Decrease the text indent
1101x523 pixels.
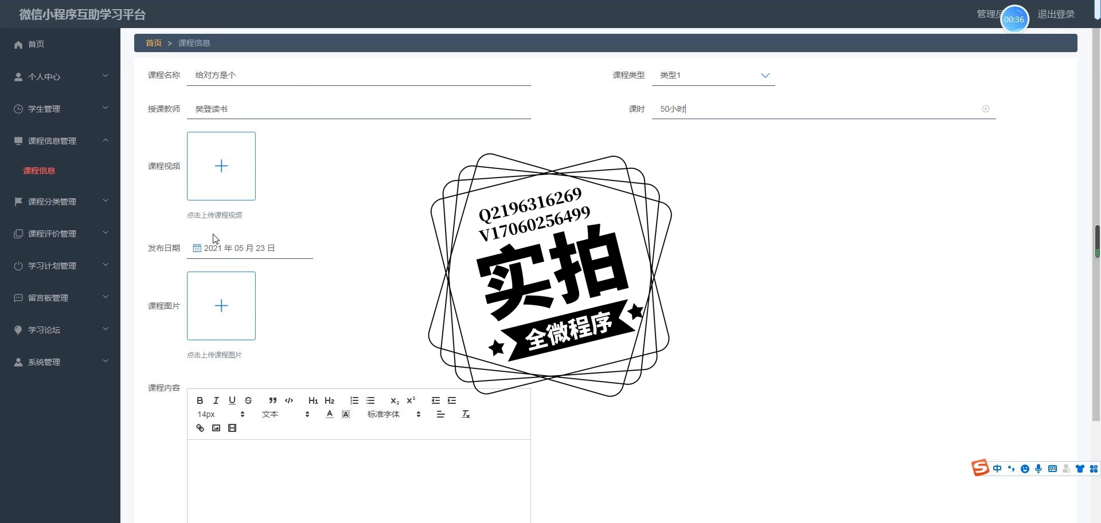tap(436, 400)
